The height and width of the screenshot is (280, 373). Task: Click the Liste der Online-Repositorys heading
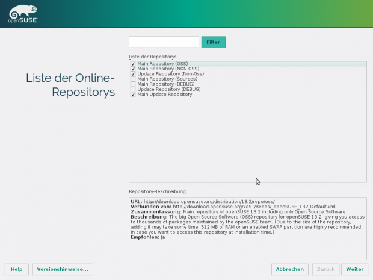(x=70, y=85)
